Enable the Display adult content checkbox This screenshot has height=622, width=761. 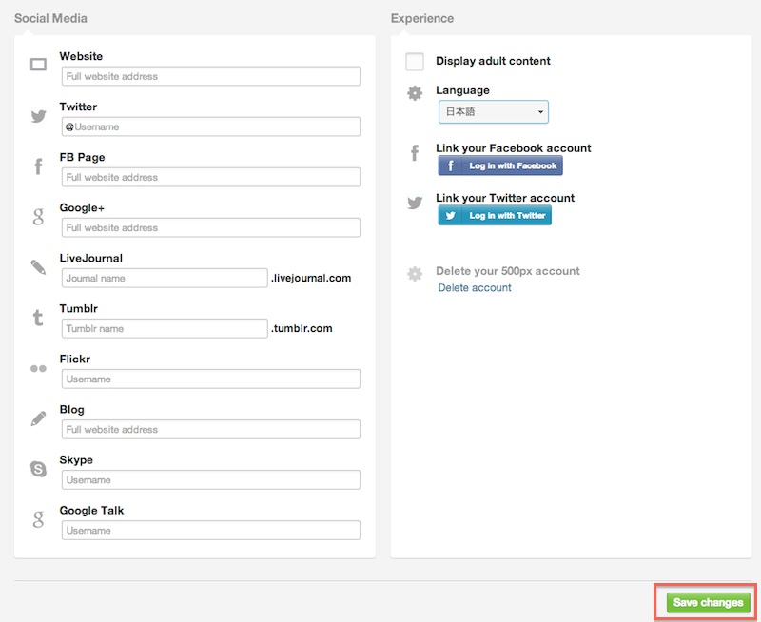click(x=415, y=62)
